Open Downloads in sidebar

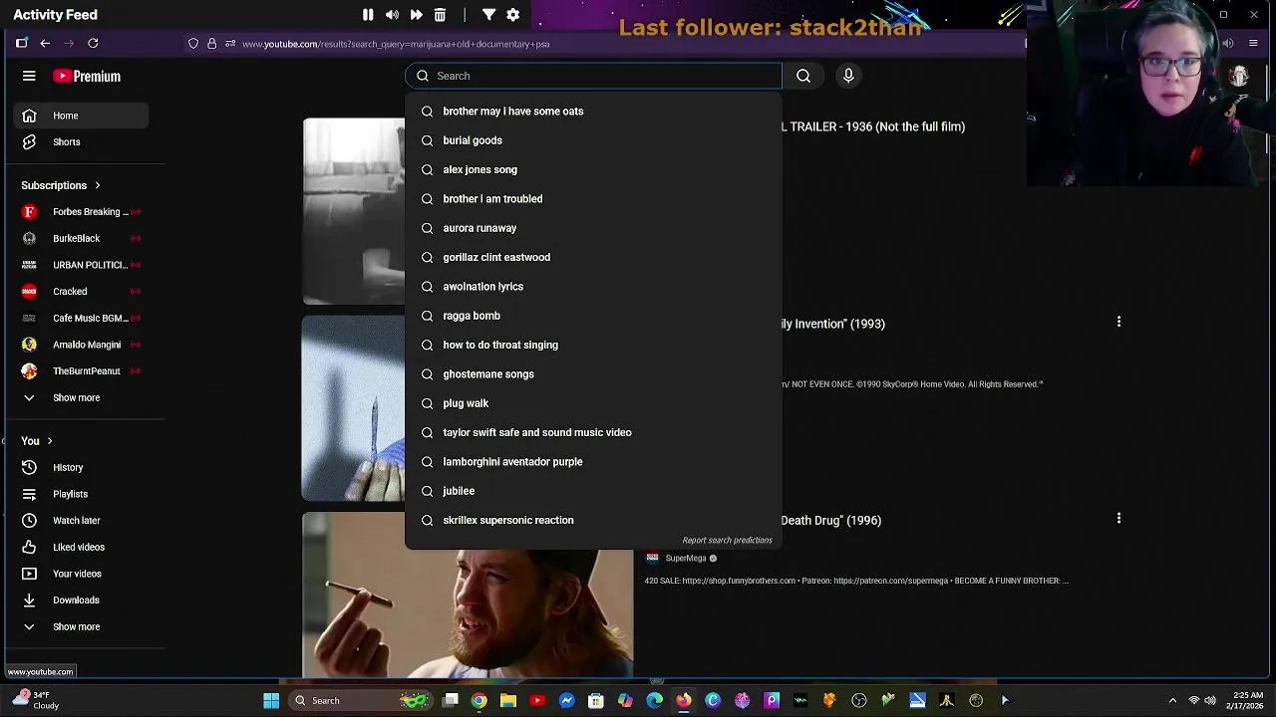[x=82, y=600]
